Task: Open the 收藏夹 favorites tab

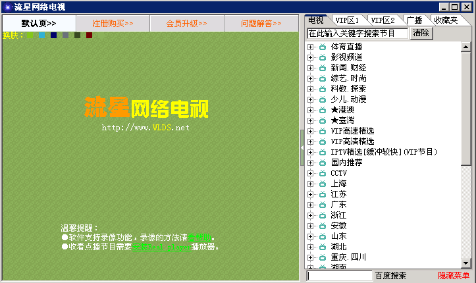Action: (x=446, y=20)
